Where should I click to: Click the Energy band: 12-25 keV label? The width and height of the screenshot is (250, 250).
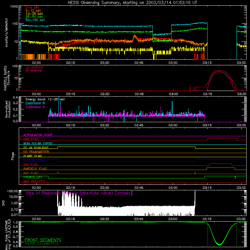coord(45,99)
